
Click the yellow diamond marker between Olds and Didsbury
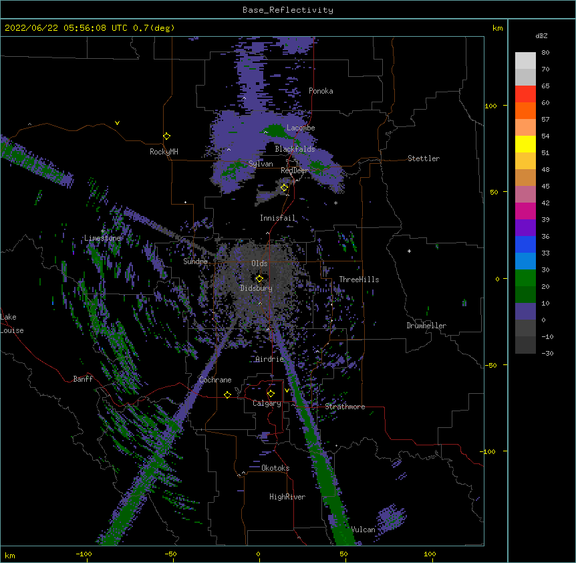tap(259, 278)
